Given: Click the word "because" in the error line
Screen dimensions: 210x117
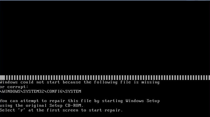Looking at the screenshot, I should [x=72, y=82].
